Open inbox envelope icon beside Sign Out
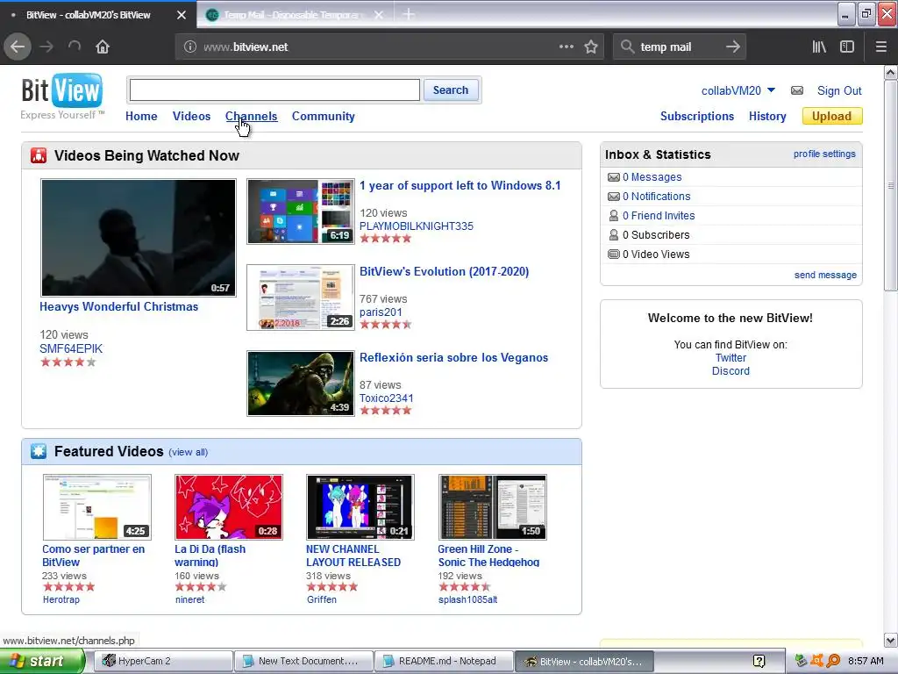898x674 pixels. click(796, 90)
